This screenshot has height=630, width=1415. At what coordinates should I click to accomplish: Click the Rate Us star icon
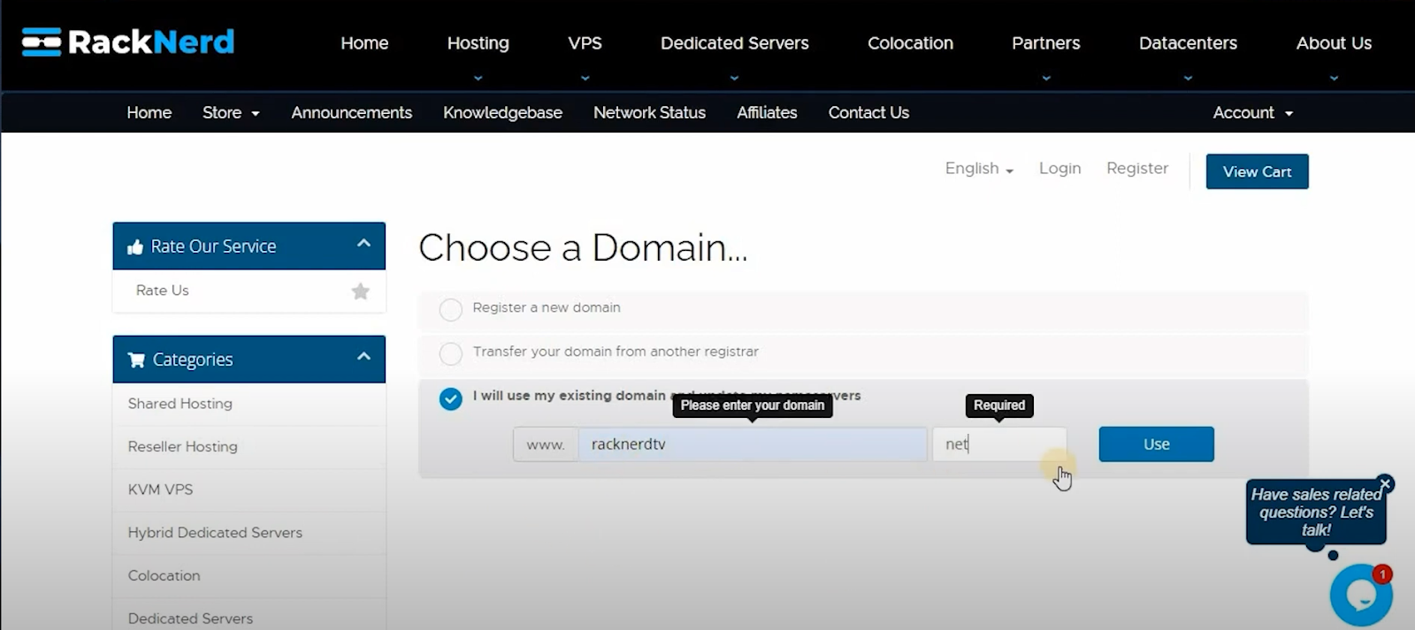[360, 291]
